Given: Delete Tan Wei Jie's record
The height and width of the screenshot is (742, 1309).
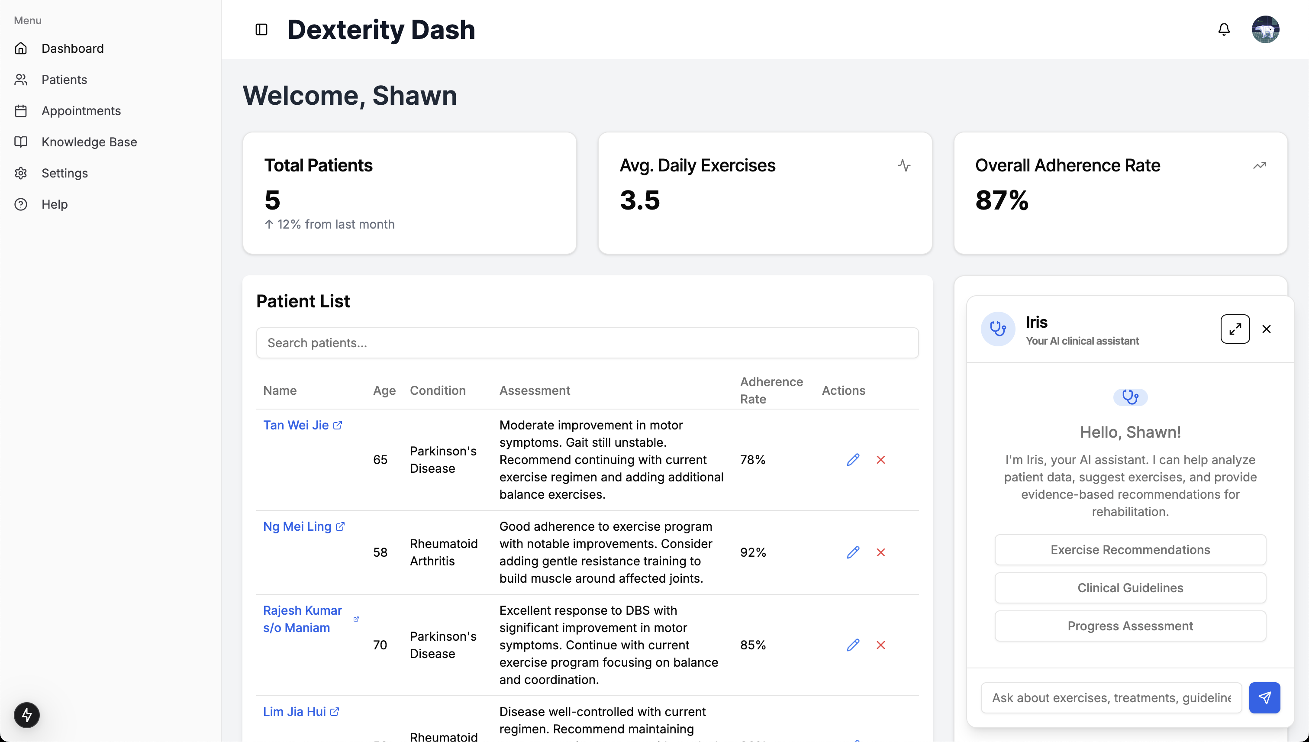Looking at the screenshot, I should [x=880, y=460].
